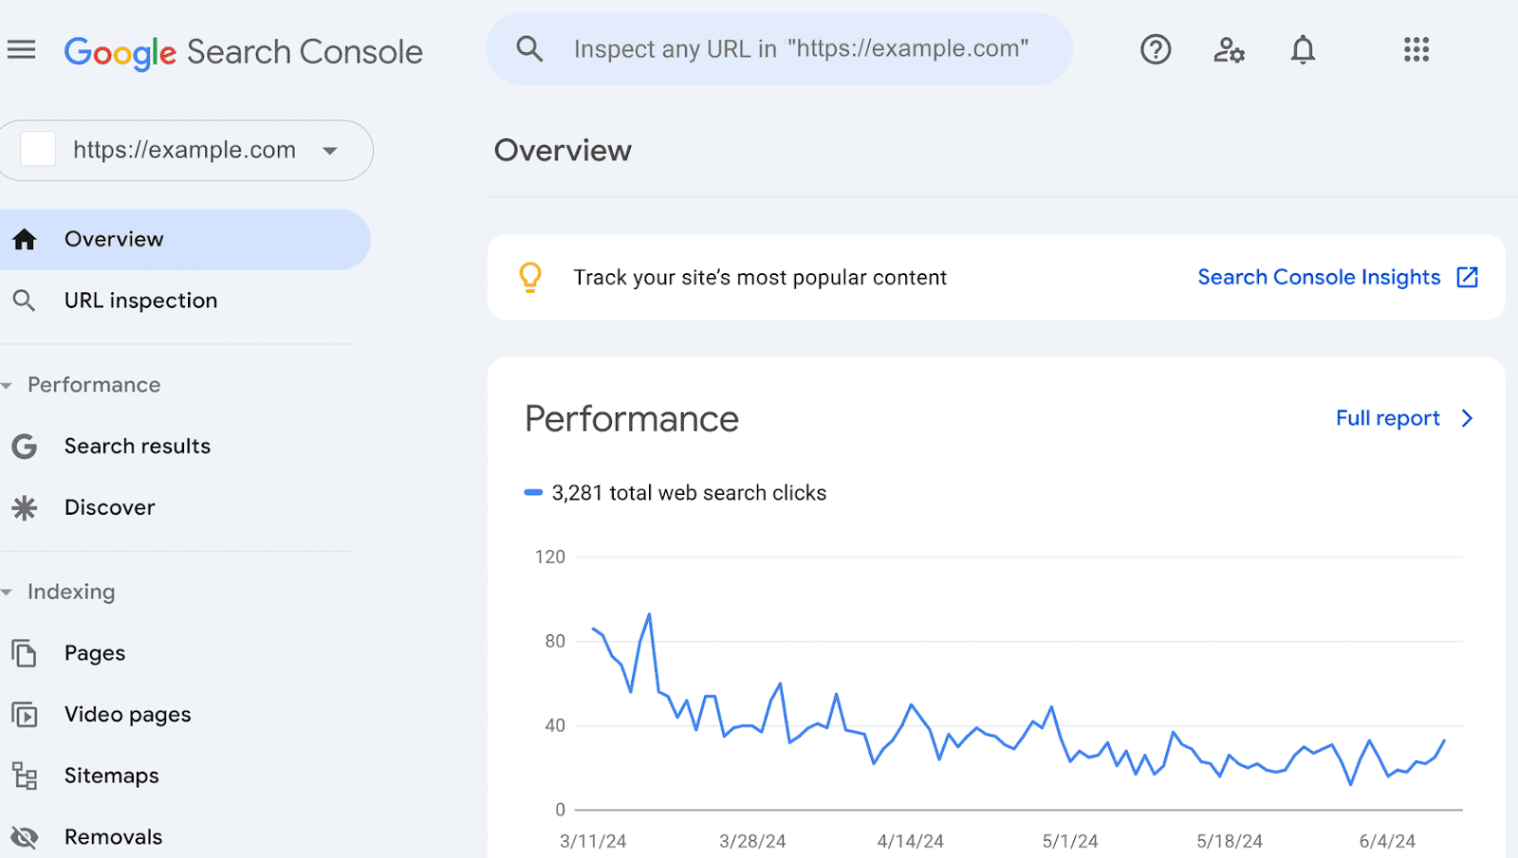Click 'Track your site's most popular content' text
This screenshot has width=1518, height=858.
point(760,278)
